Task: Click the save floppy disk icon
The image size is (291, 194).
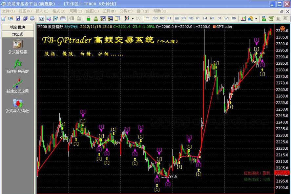Action: pos(18,18)
